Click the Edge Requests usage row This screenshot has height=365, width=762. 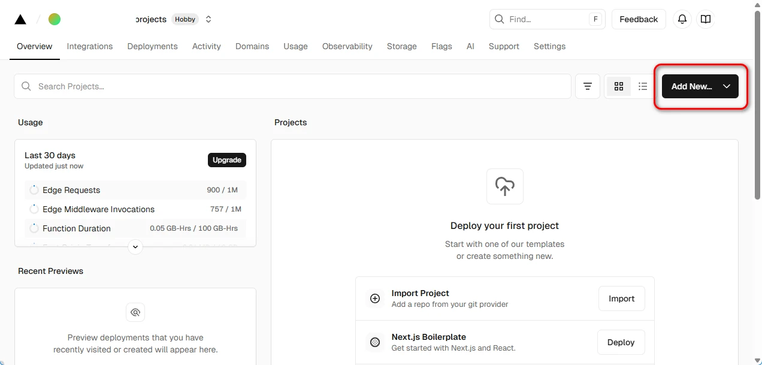point(135,190)
